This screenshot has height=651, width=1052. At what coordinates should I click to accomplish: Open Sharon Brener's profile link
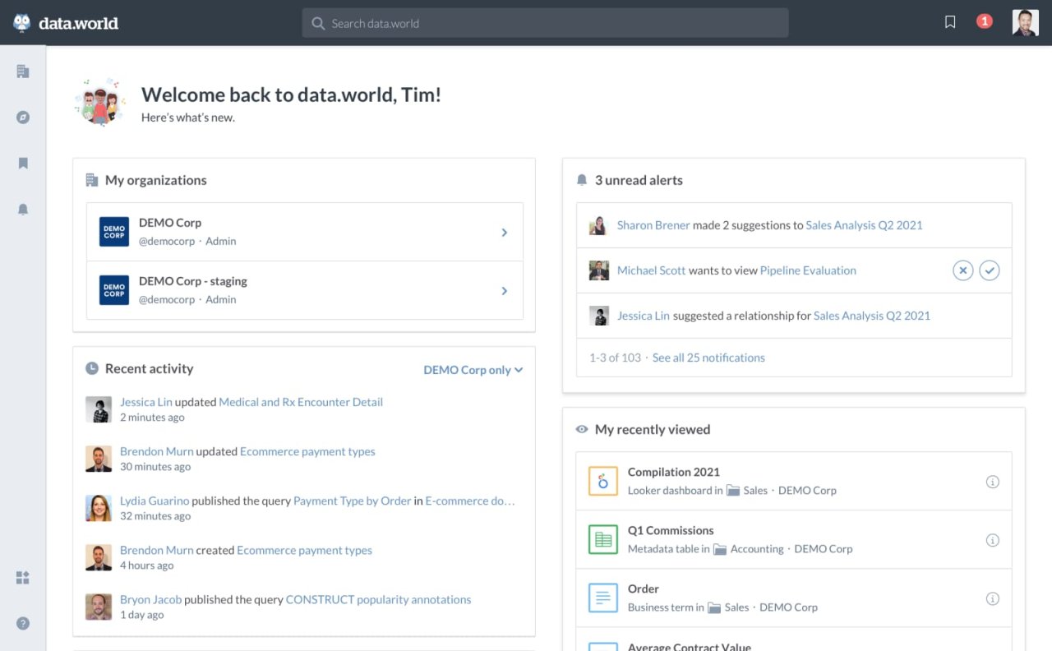(x=653, y=225)
